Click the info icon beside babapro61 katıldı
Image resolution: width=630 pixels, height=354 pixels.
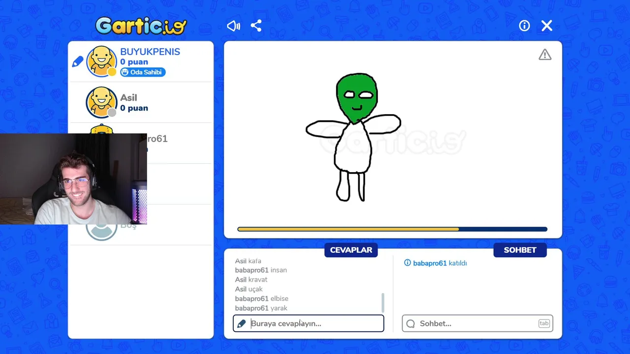coord(407,263)
